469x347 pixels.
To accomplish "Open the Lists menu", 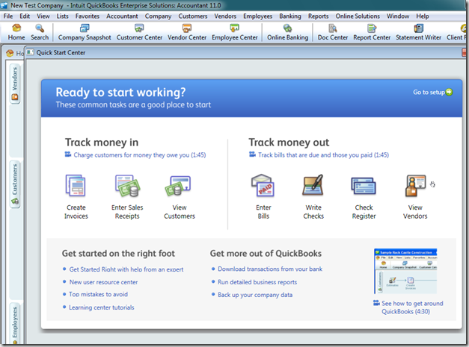I will click(63, 16).
